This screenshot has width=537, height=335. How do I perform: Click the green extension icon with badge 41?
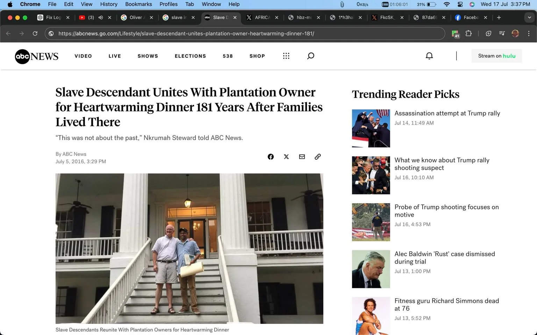[455, 34]
